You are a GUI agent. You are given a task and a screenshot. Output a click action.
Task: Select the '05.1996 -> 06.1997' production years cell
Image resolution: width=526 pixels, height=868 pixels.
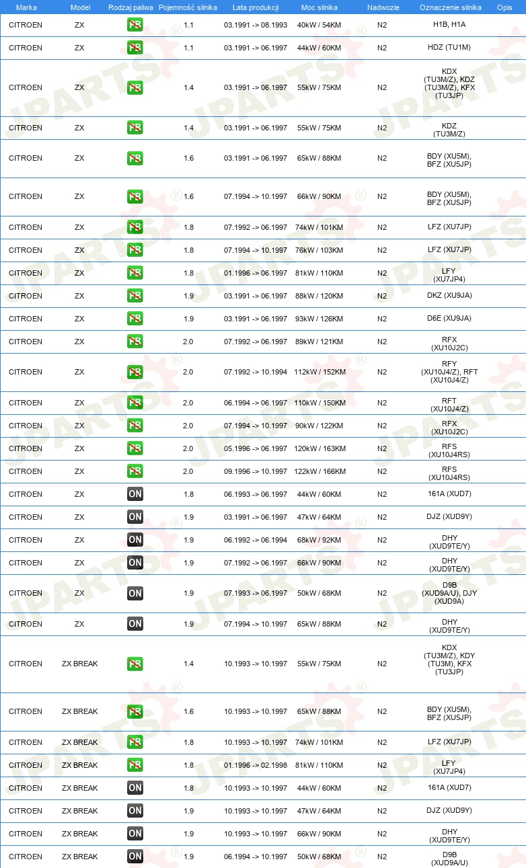[256, 448]
